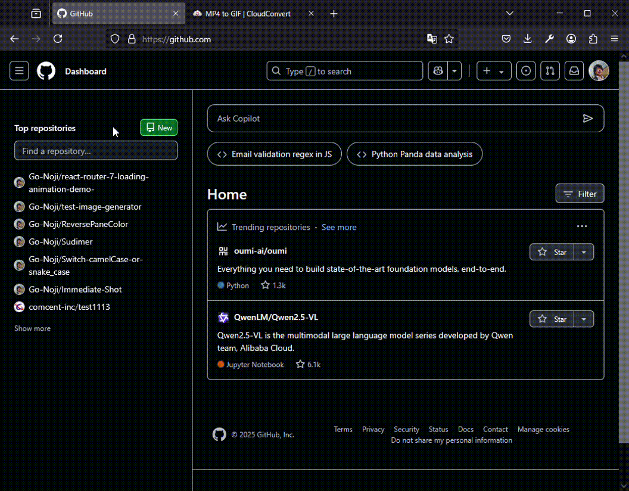Open a new browser tab with plus
The width and height of the screenshot is (629, 491).
[334, 14]
